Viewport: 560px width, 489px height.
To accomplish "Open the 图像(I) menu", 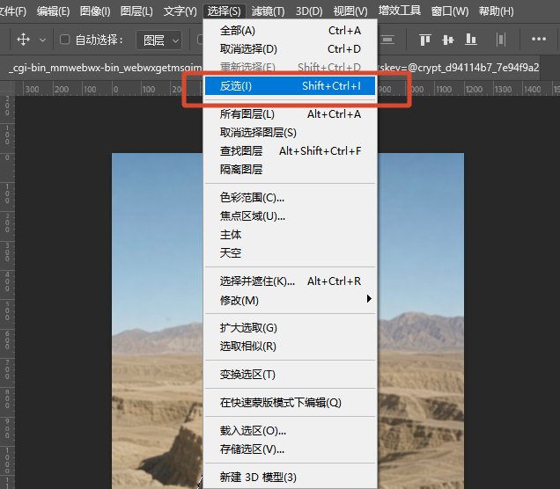I will 95,11.
